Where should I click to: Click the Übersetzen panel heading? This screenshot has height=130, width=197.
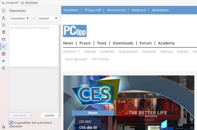click(18, 11)
